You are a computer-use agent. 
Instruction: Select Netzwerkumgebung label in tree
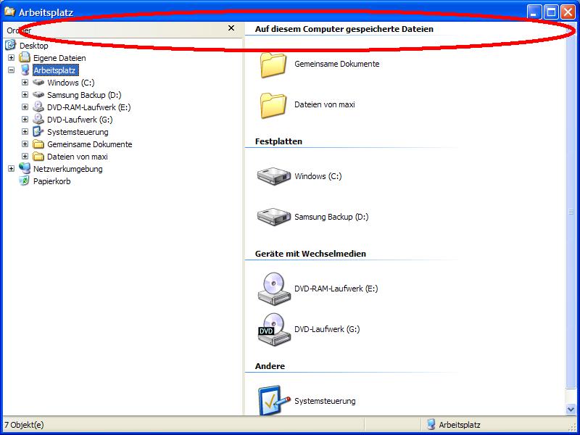[67, 169]
